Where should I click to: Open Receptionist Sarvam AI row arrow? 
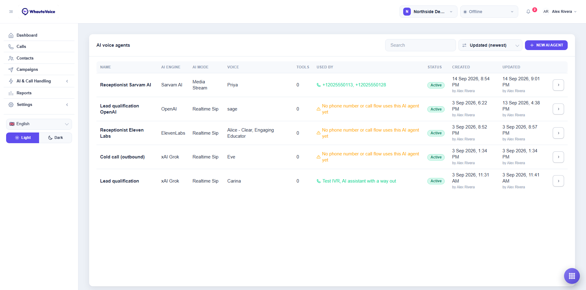point(558,85)
